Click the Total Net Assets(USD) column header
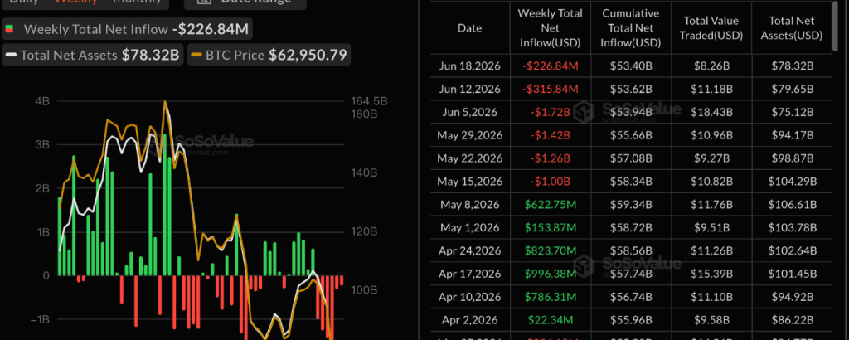This screenshot has height=340, width=849. (792, 28)
